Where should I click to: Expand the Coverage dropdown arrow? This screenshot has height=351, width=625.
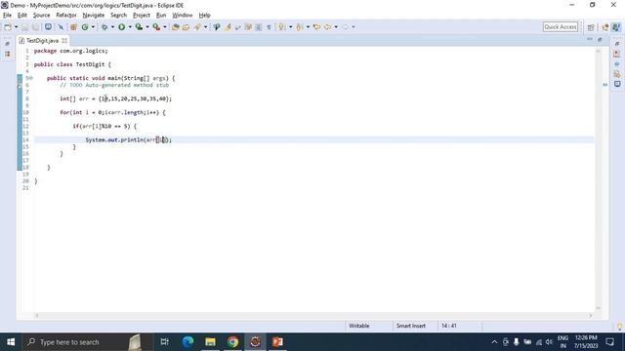click(147, 27)
